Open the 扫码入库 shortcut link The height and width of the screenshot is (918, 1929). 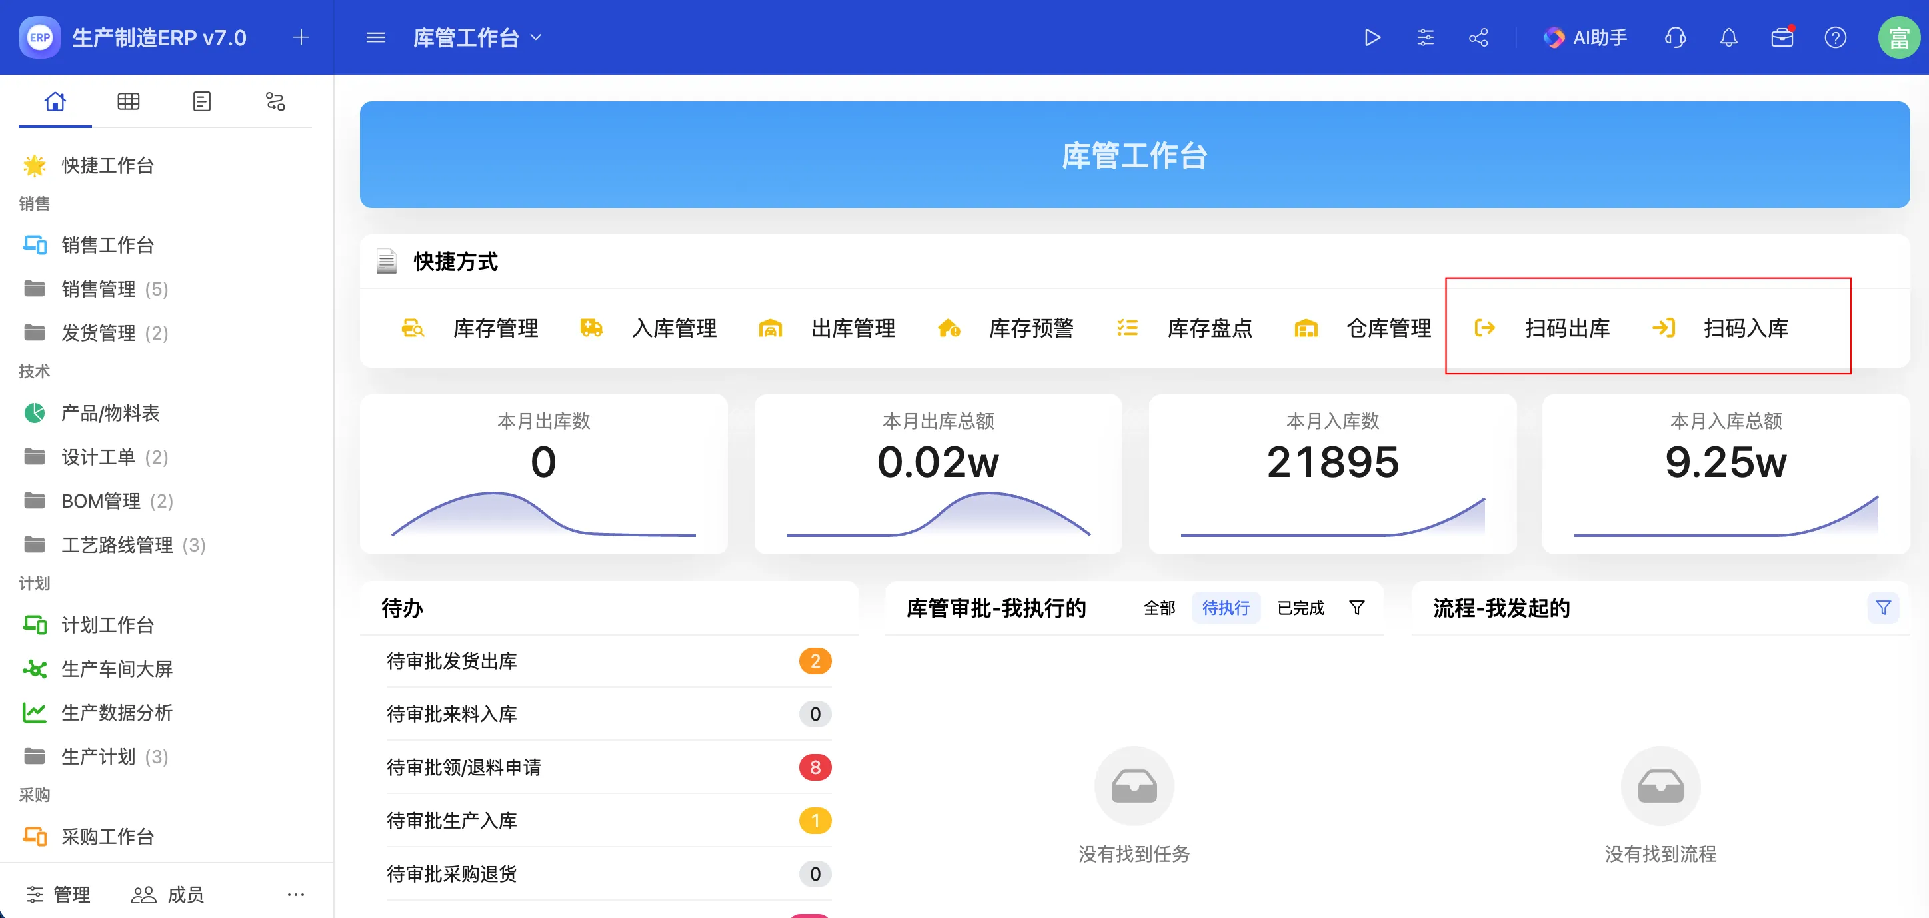[1746, 328]
